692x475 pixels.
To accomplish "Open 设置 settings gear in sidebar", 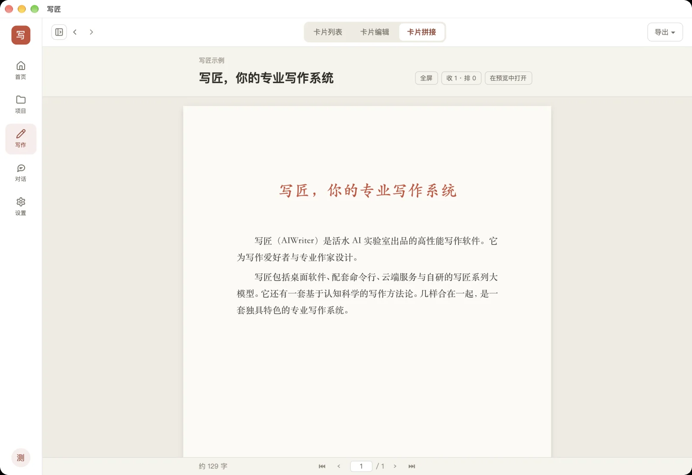I will (21, 207).
